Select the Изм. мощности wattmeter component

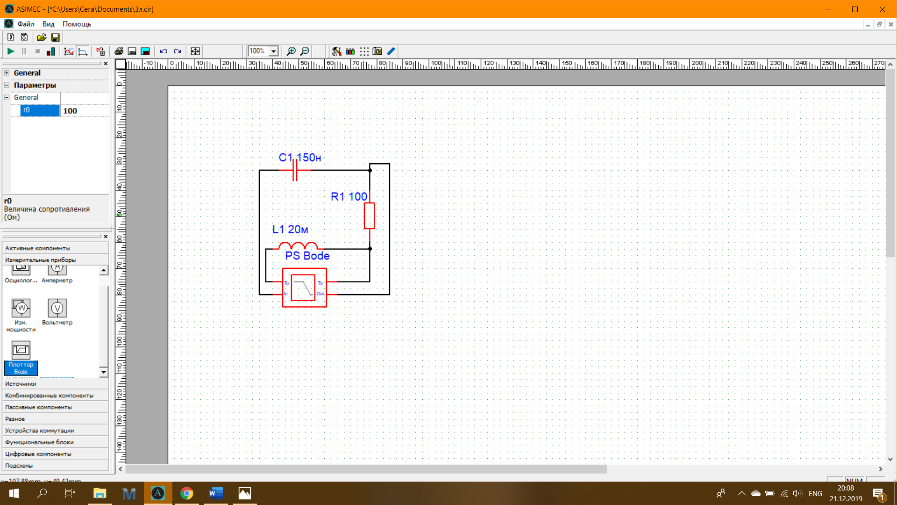coord(21,315)
